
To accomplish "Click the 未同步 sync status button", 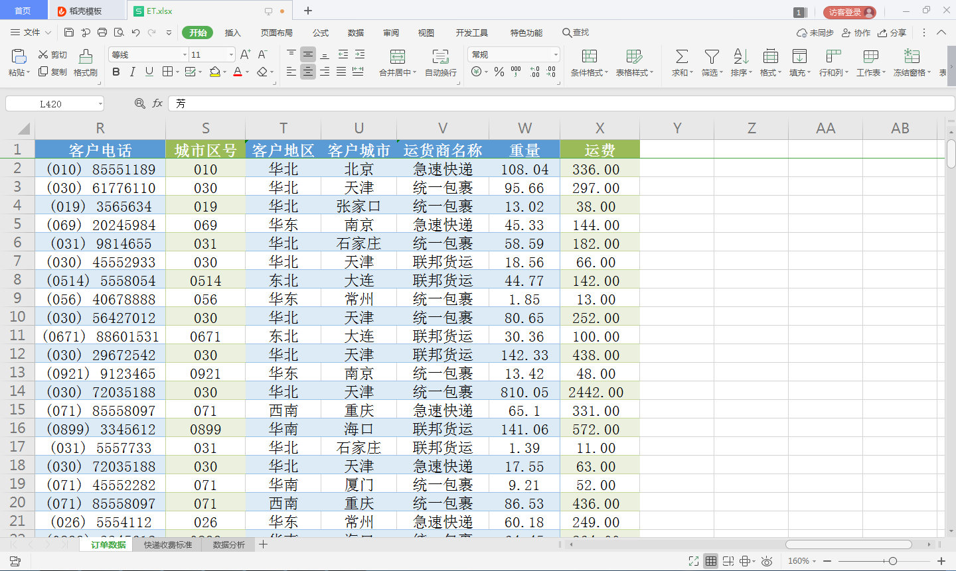I will [x=815, y=32].
